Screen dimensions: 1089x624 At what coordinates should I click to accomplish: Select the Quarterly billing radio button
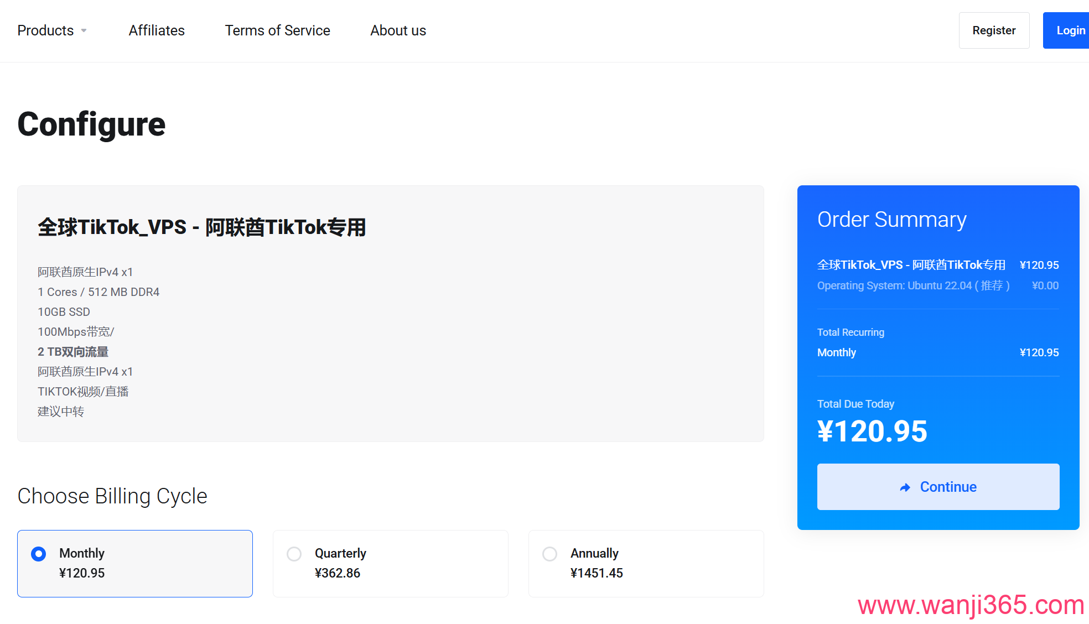tap(294, 554)
